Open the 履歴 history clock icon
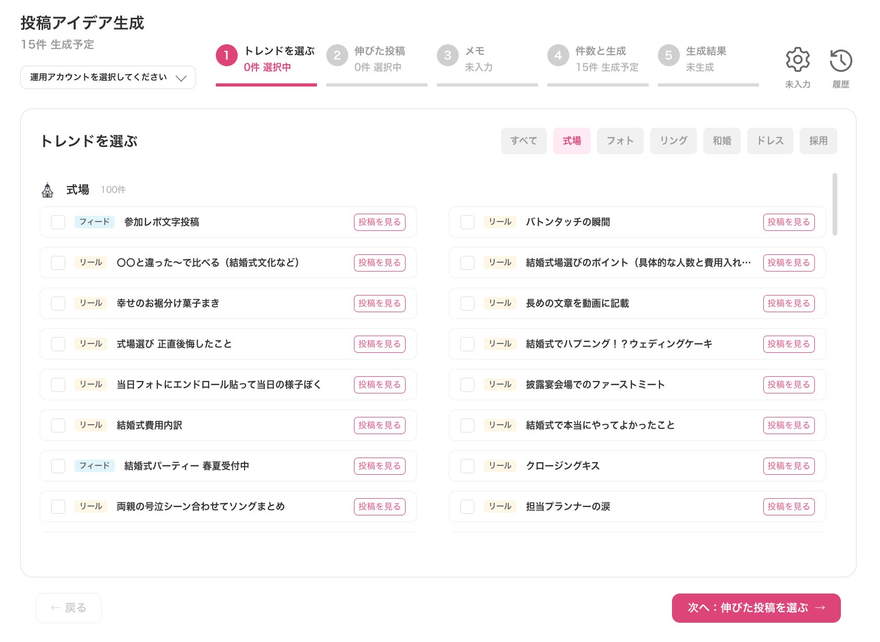This screenshot has height=642, width=880. 841,61
